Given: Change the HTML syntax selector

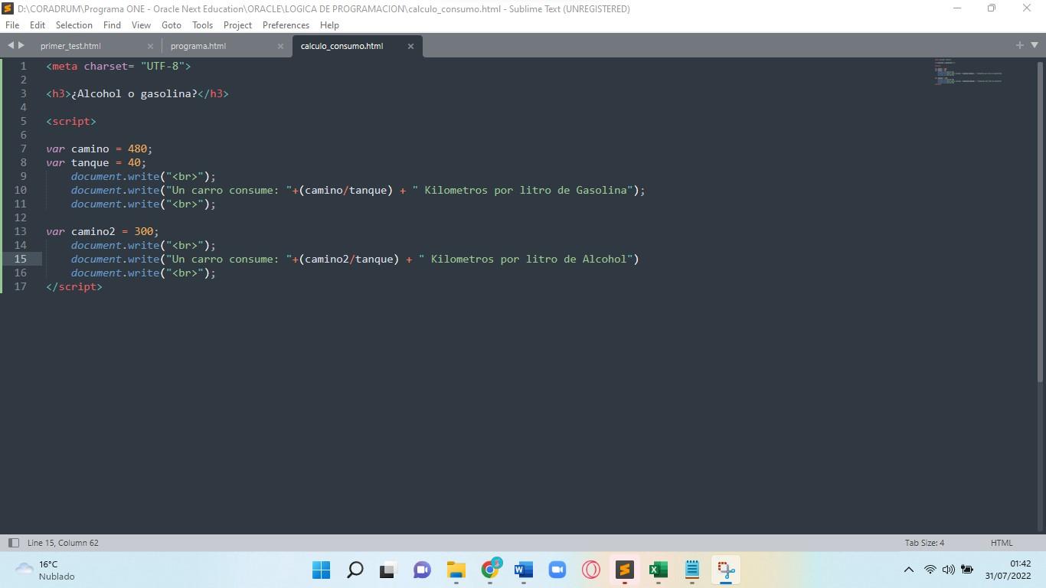Looking at the screenshot, I should [x=1002, y=543].
